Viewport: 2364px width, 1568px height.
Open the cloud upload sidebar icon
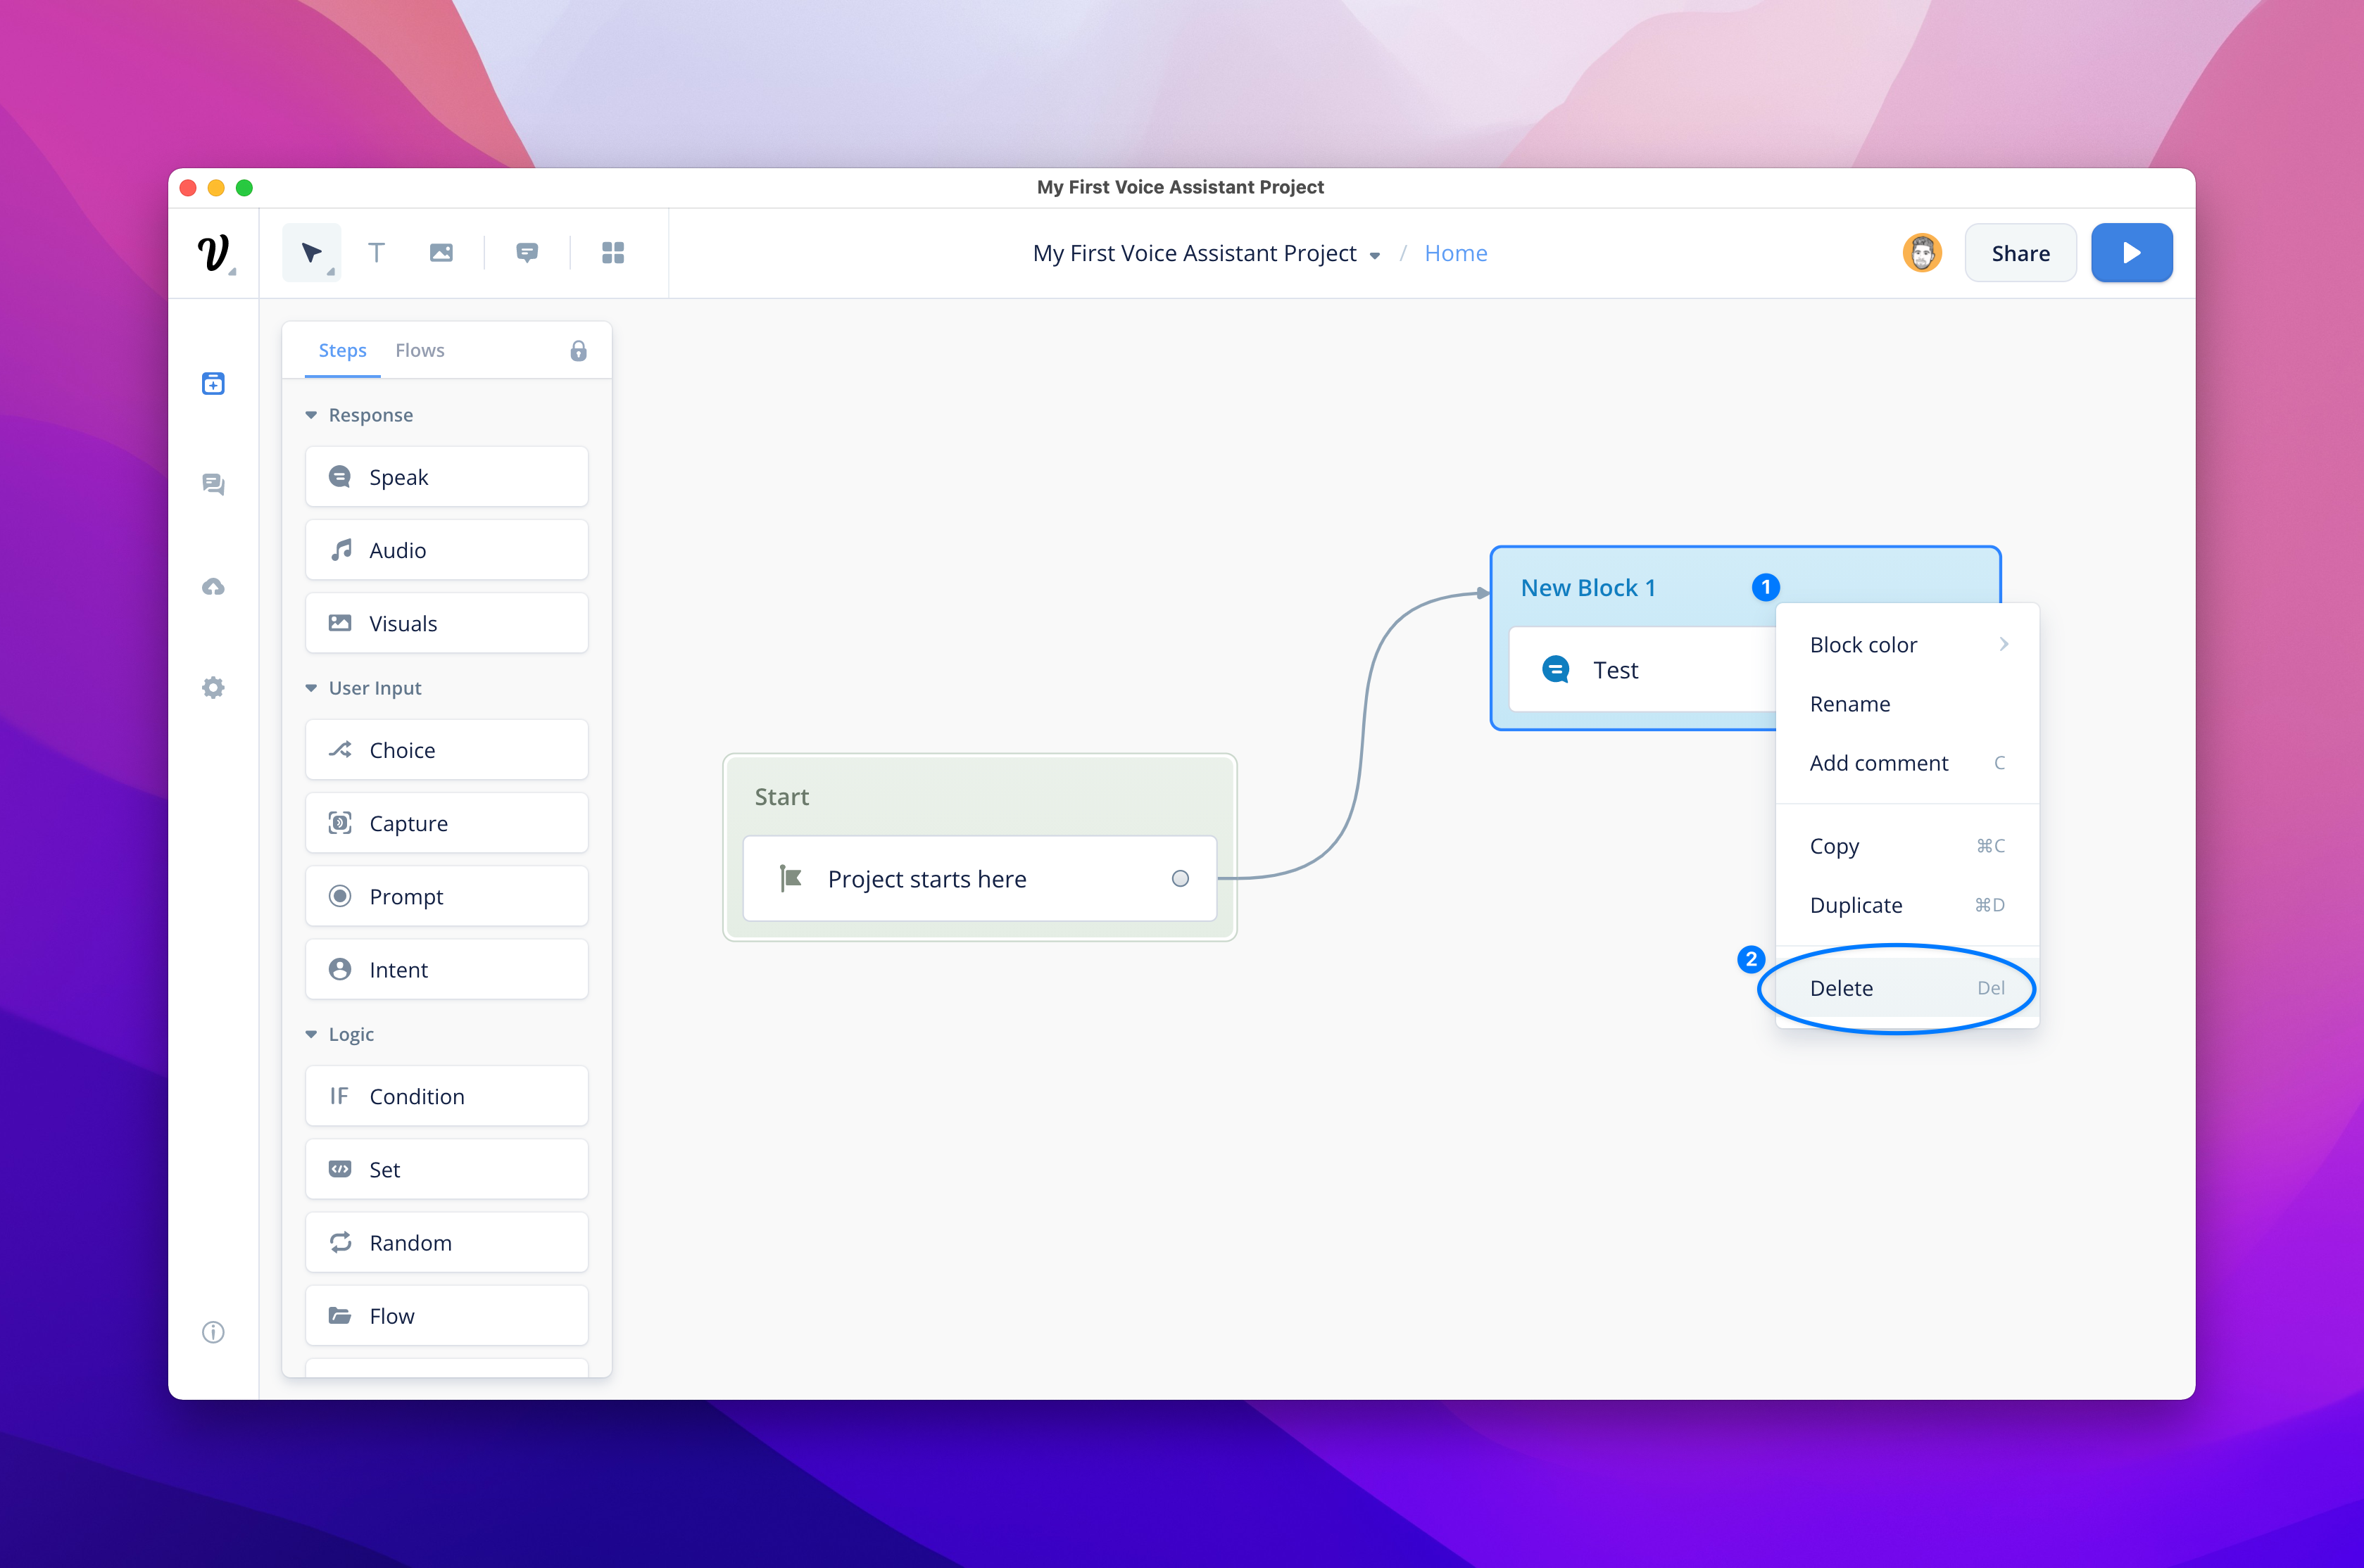213,587
